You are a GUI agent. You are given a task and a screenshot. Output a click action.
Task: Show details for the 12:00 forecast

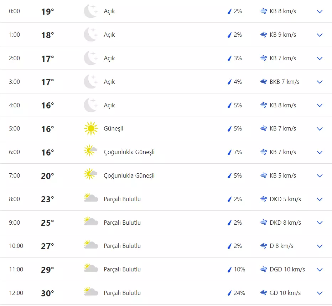point(320,293)
